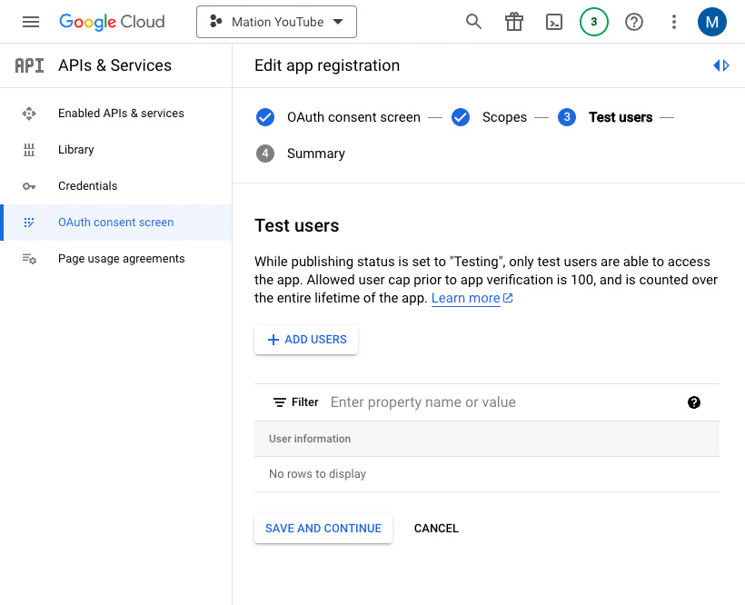Open Page usage agreements
Image resolution: width=745 pixels, height=605 pixels.
[x=116, y=259]
